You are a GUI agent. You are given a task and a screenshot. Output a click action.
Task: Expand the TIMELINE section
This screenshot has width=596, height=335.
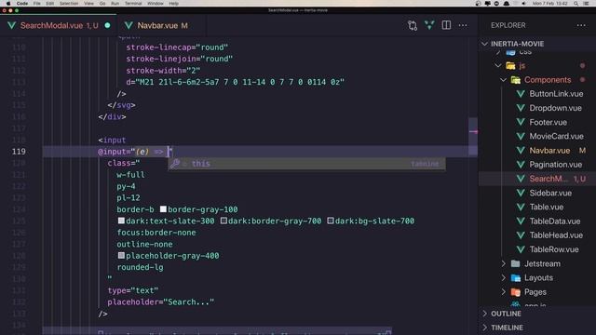click(507, 328)
